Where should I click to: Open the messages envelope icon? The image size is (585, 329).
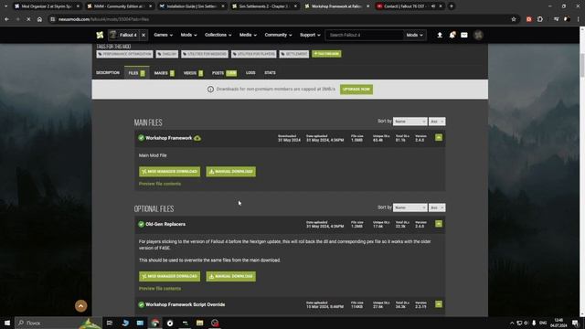click(x=464, y=35)
